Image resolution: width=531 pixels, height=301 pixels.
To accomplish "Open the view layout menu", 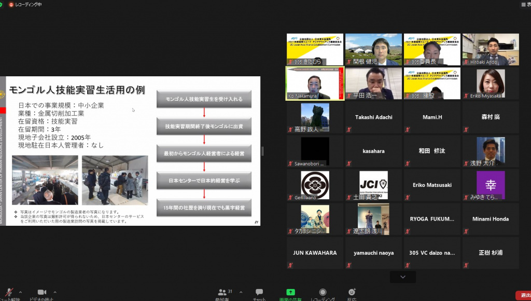I will coord(525,4).
